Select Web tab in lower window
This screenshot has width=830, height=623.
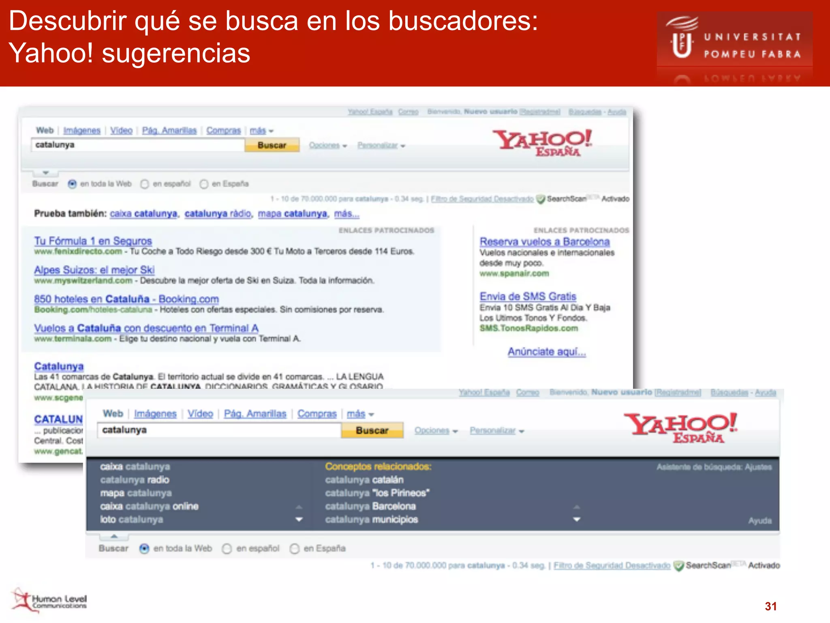[113, 413]
